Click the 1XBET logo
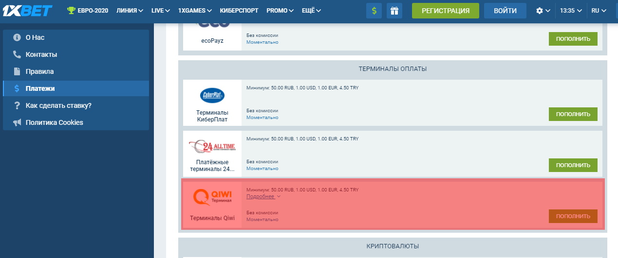The height and width of the screenshot is (258, 618). point(27,10)
